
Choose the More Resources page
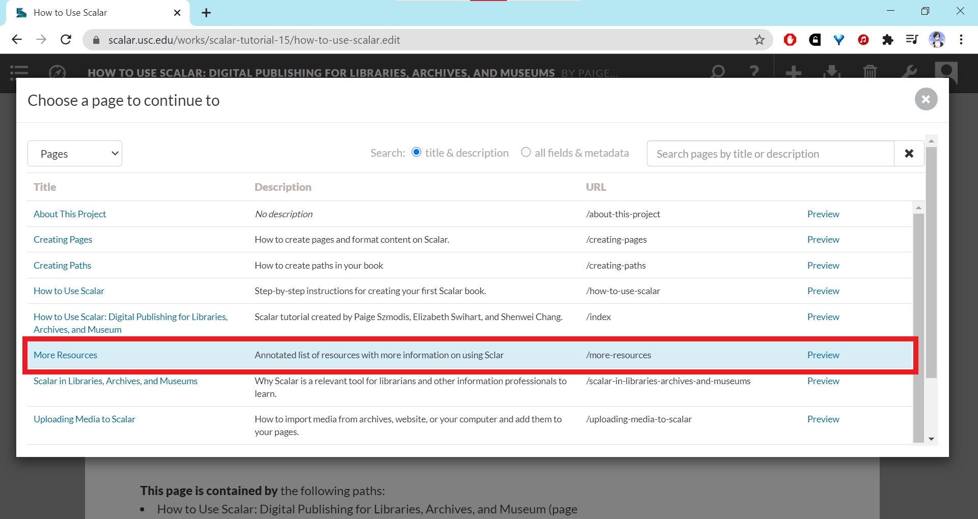pyautogui.click(x=65, y=355)
